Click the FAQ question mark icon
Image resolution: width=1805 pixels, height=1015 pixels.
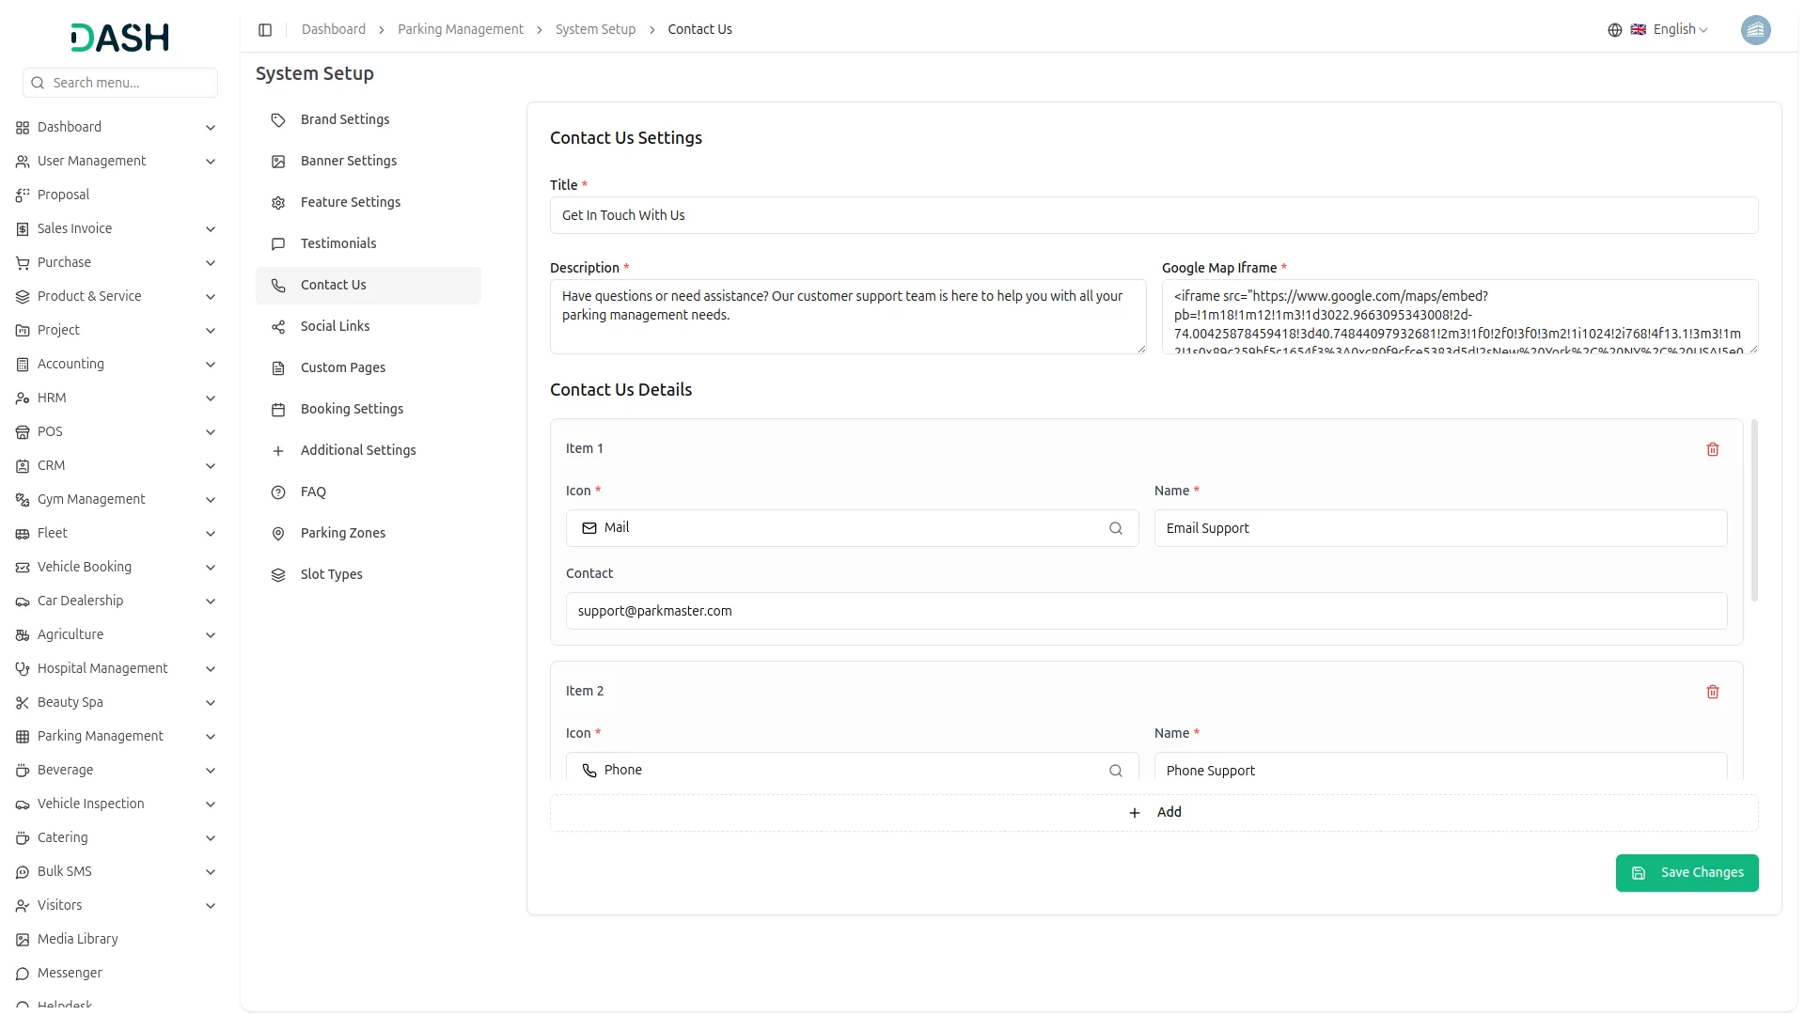[x=278, y=492]
